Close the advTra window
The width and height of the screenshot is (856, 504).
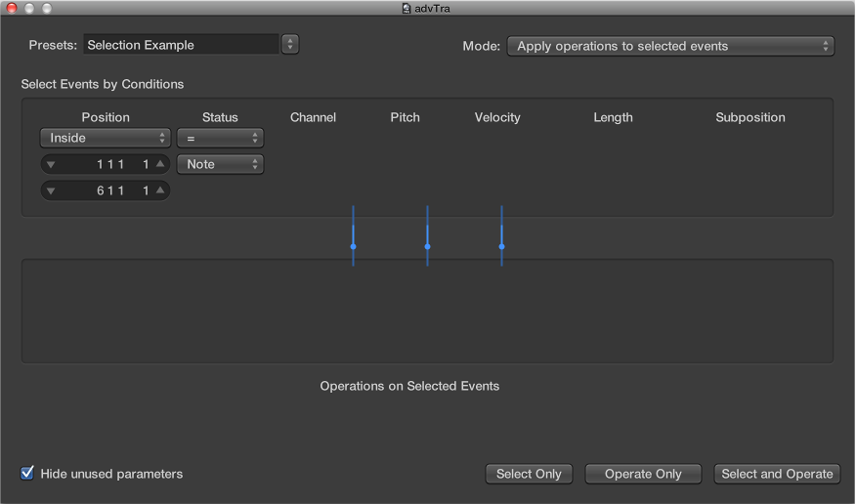point(12,8)
